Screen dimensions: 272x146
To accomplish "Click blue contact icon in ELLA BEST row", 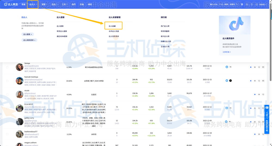I will click(x=227, y=108).
